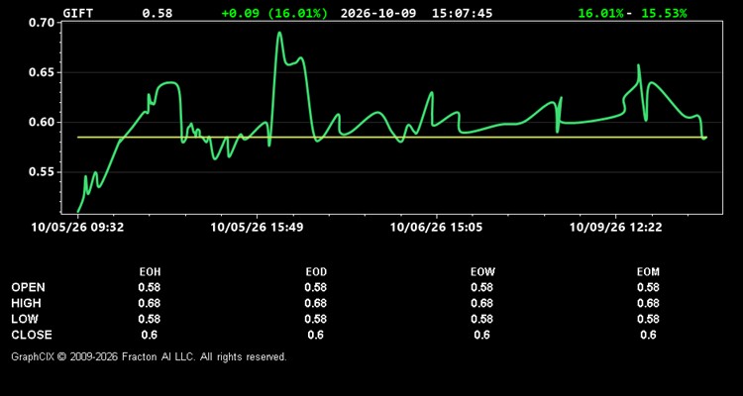Click the HIGH value under EOD
The width and height of the screenshot is (743, 396).
[316, 303]
